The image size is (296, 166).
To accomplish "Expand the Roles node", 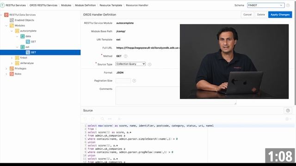I will tap(6, 74).
